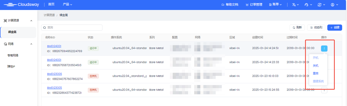Open the BM0123005 instance link
The image size is (347, 106).
tap(54, 88)
